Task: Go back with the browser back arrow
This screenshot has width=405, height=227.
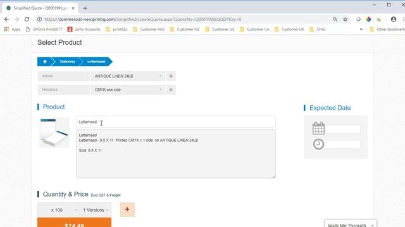Action: 7,20
